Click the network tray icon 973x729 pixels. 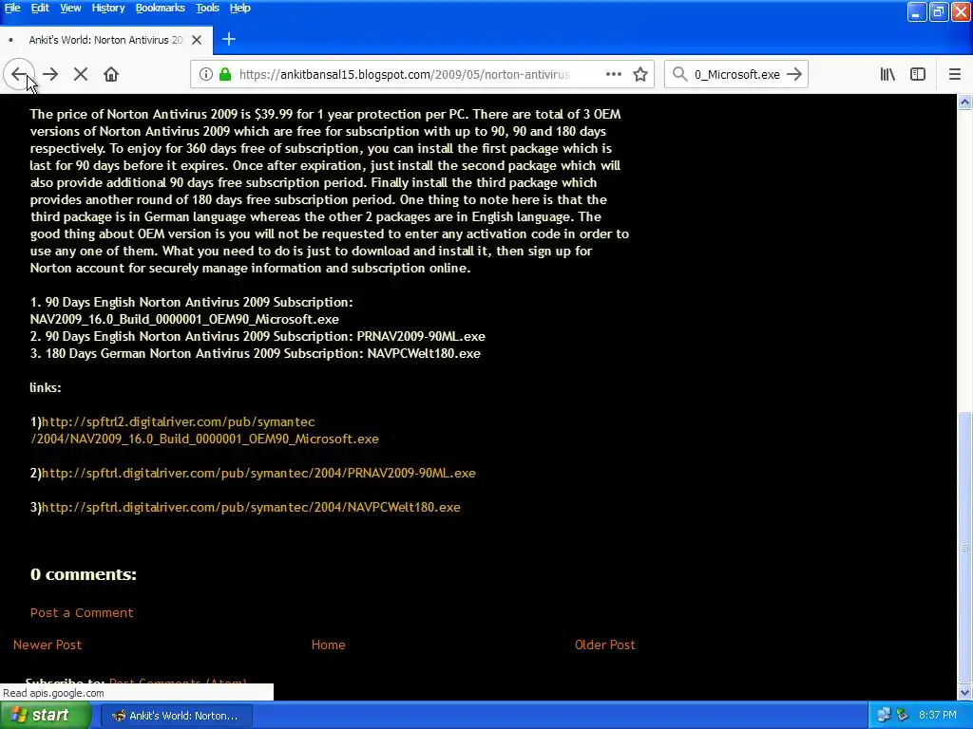(x=884, y=716)
